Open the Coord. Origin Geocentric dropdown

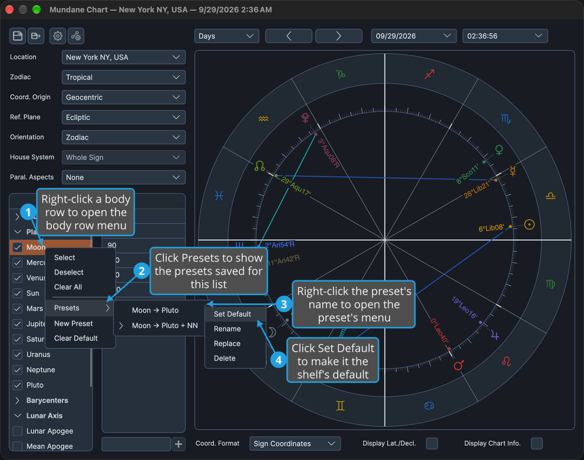click(123, 98)
